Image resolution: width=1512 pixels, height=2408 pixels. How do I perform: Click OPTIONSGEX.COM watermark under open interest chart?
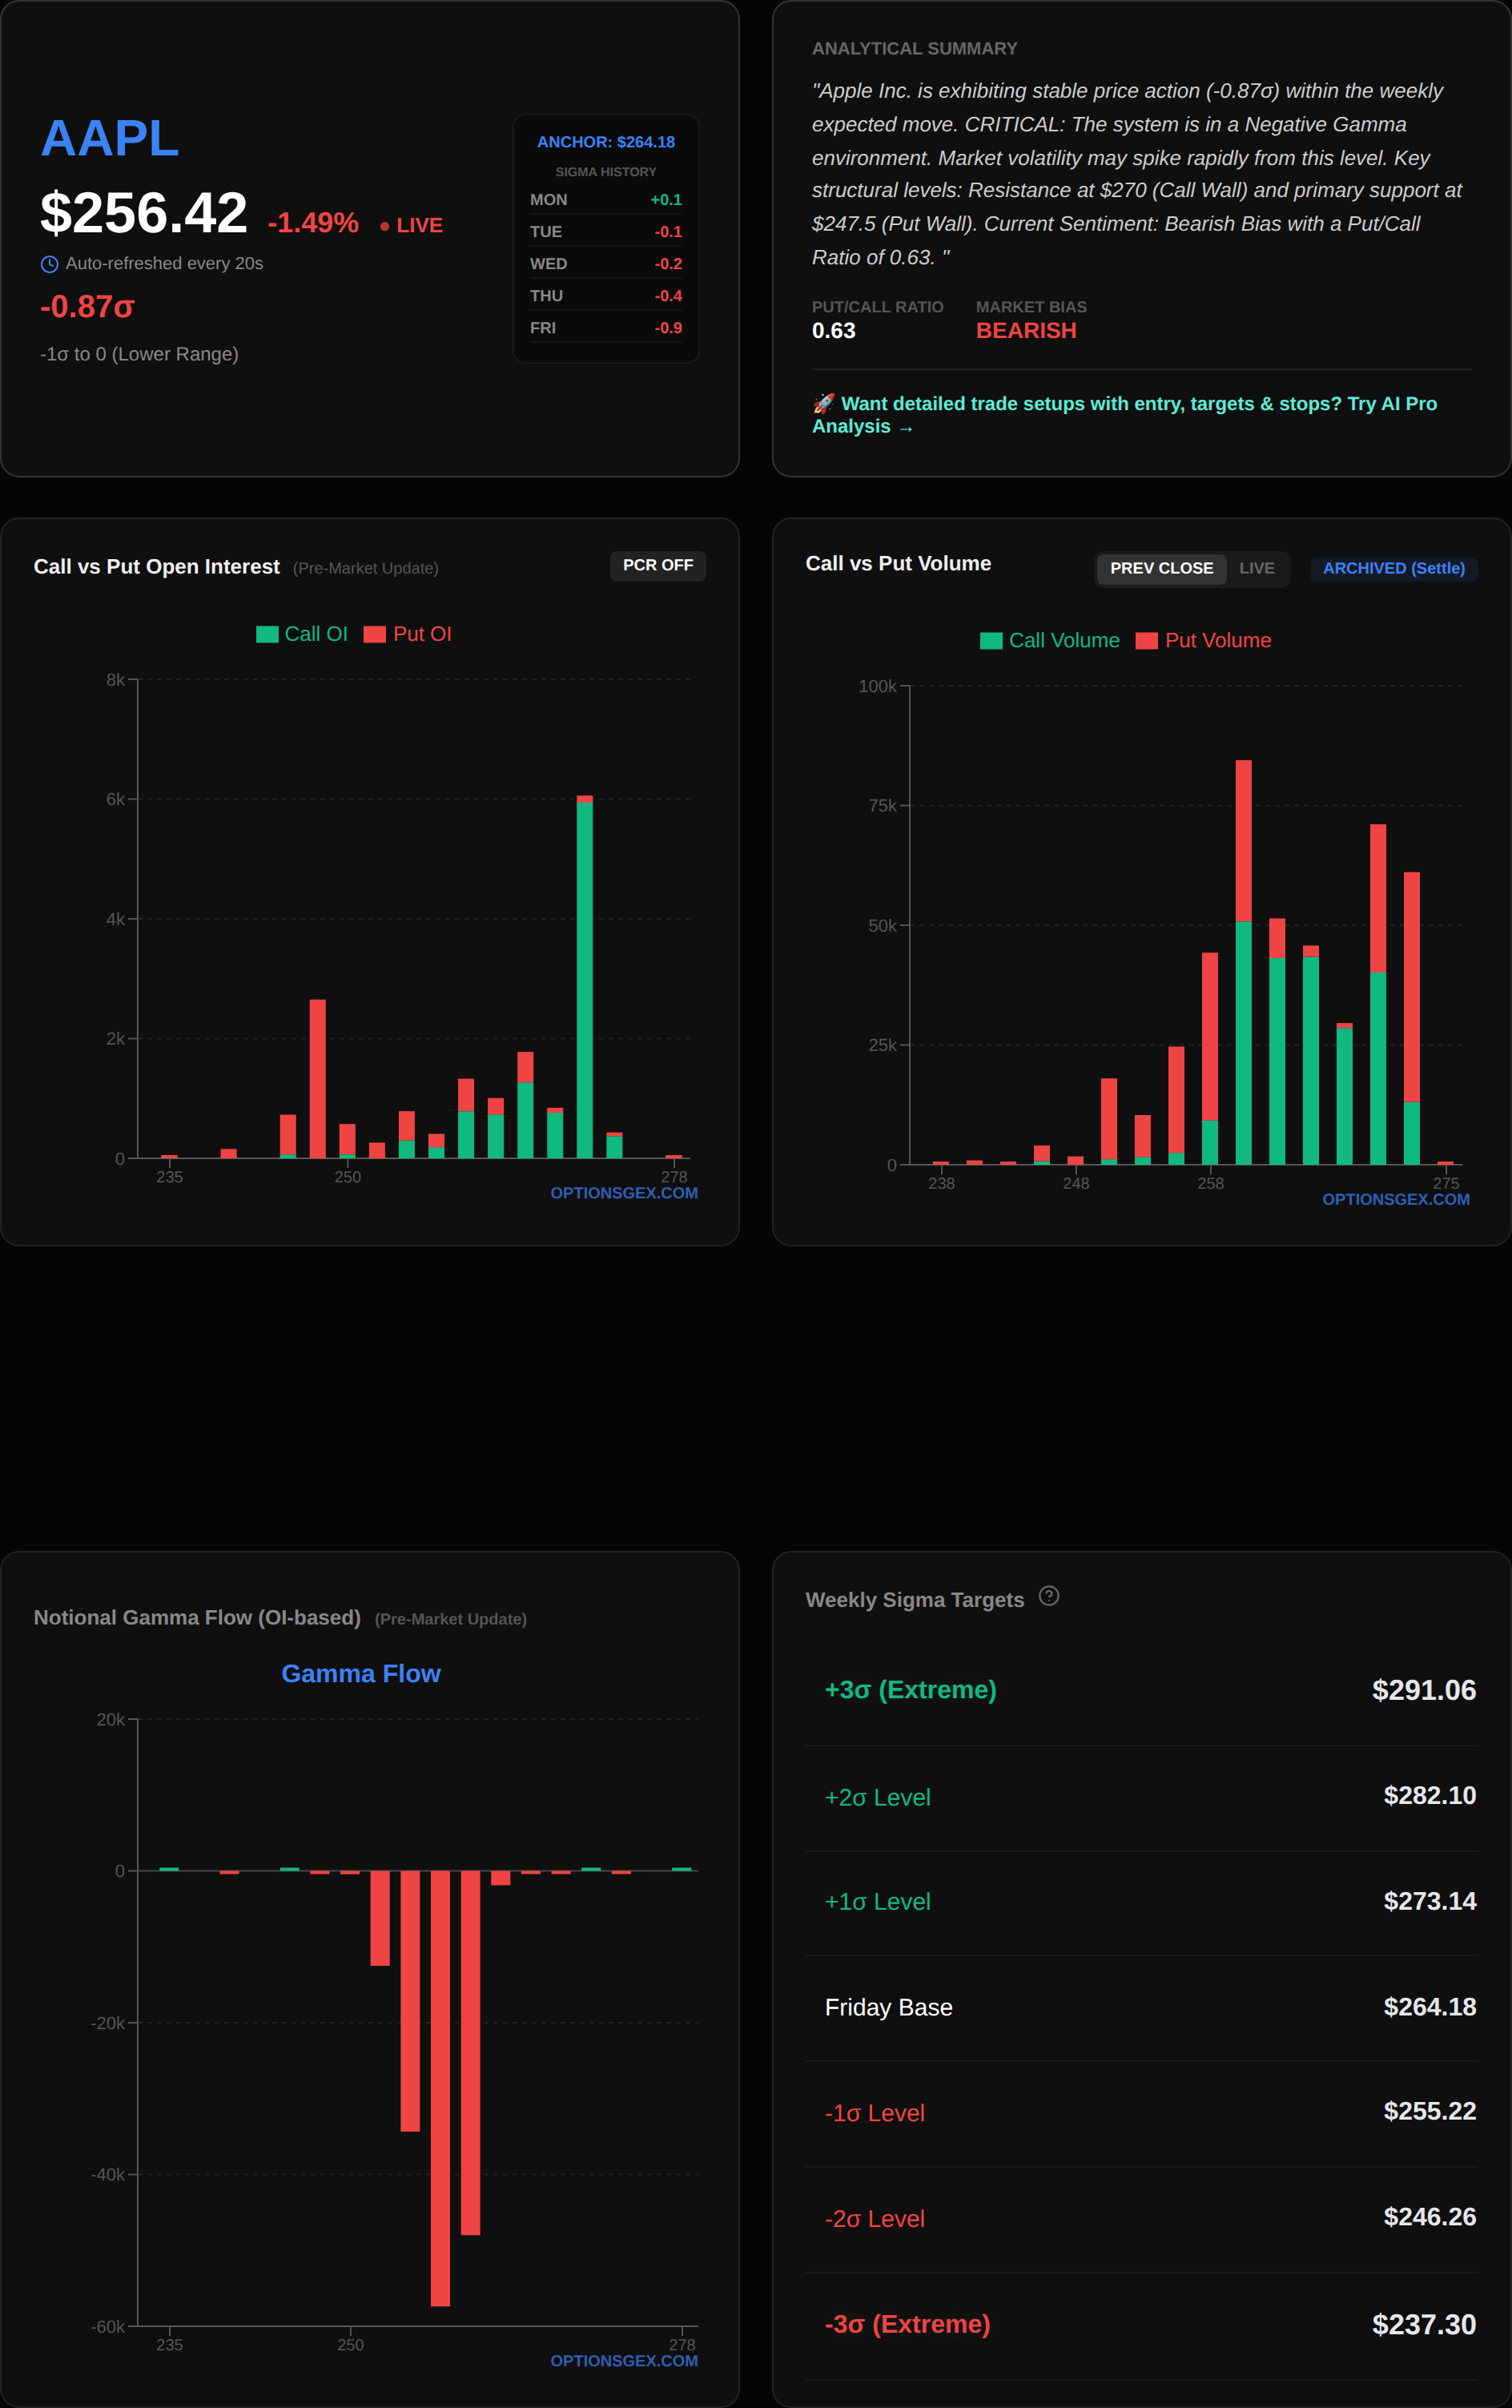623,1193
